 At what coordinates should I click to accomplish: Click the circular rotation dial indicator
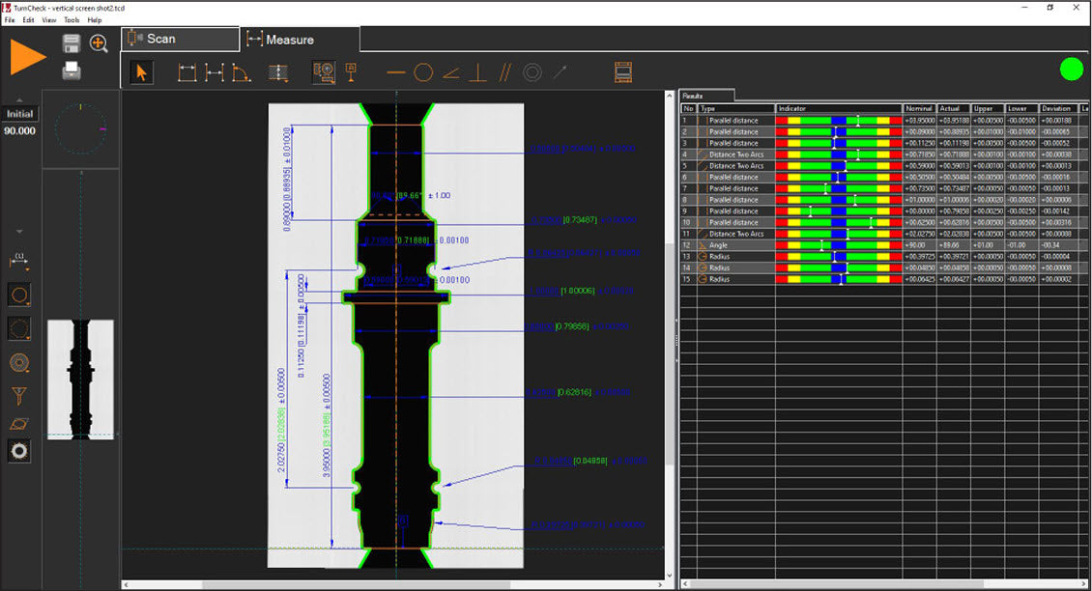coord(81,128)
